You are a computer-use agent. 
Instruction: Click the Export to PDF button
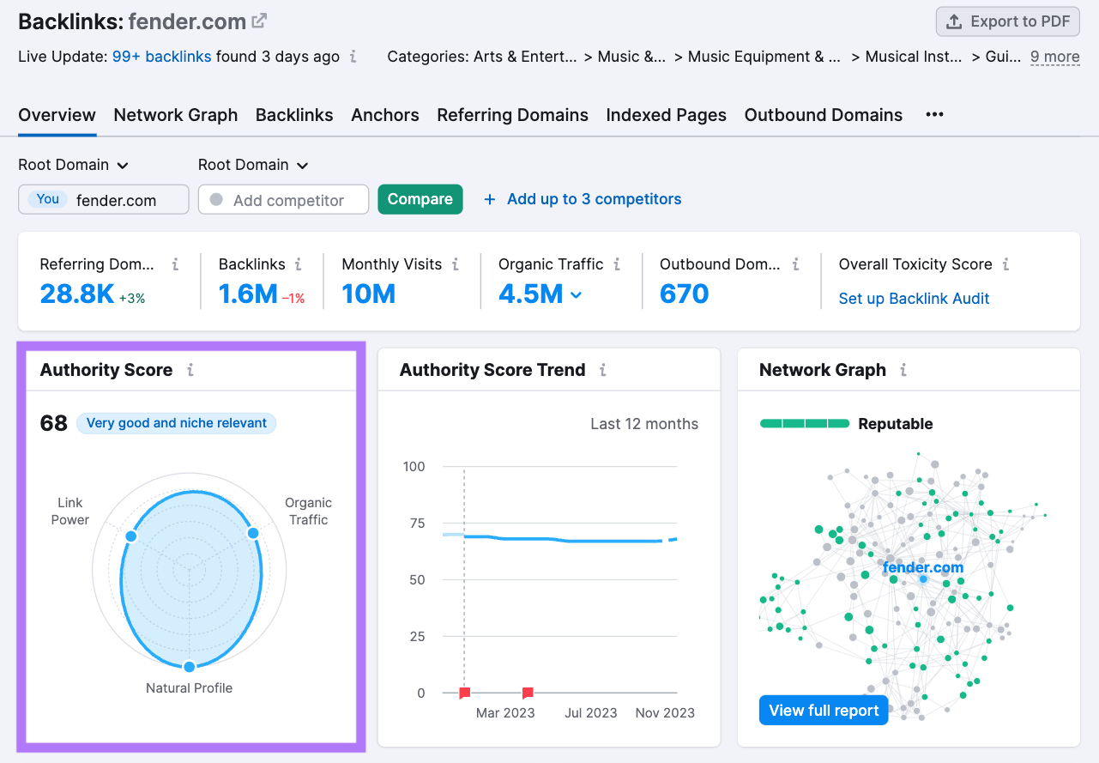1008,22
